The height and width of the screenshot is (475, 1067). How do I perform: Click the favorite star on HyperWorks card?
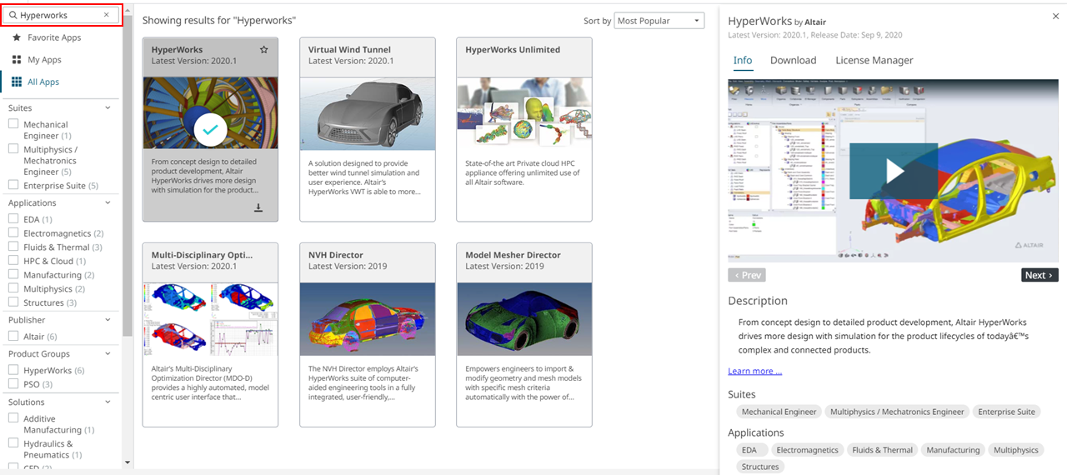tap(264, 50)
